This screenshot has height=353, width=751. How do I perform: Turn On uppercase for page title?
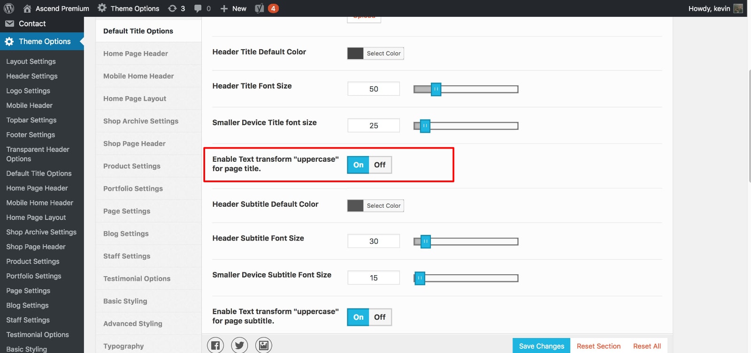tap(358, 165)
